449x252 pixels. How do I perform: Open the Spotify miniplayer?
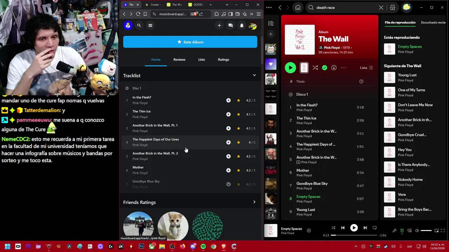pyautogui.click(x=436, y=230)
